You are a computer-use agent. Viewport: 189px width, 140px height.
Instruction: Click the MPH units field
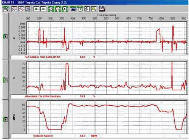[x=94, y=136]
